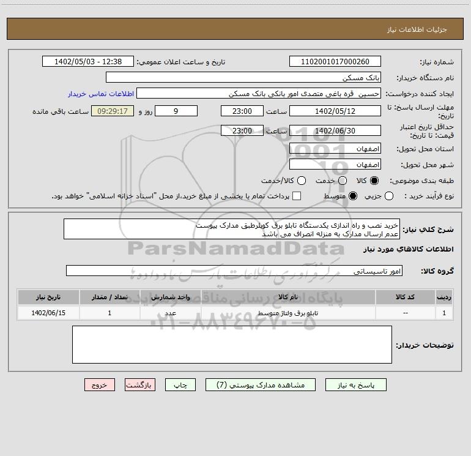Image resolution: width=471 pixels, height=456 pixels.
Task: Click the بازگشت back button
Action: (x=140, y=385)
